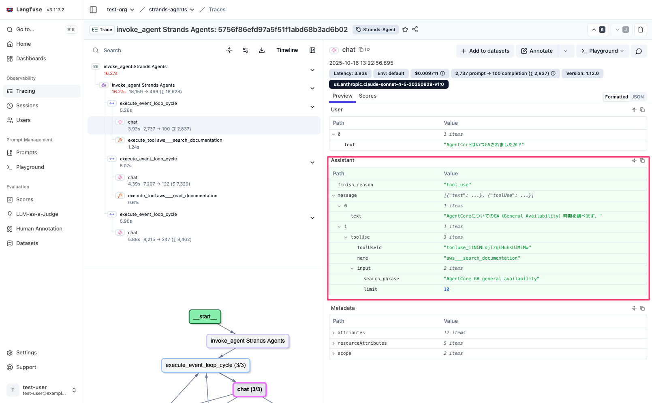Screen dimensions: 652x403
Task: Toggle the Timeline view
Action: [x=287, y=50]
